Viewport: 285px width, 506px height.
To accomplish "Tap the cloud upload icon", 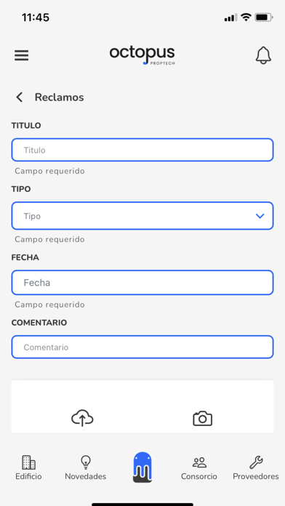I will 82,418.
